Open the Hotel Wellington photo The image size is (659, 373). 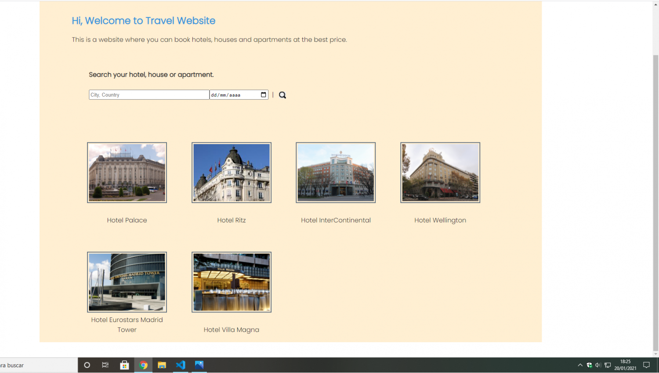pyautogui.click(x=440, y=172)
